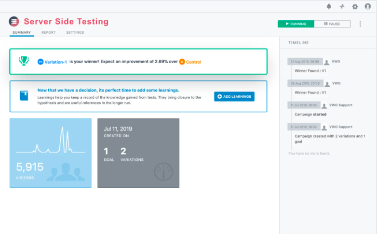Click the 5,915 visitors card
The width and height of the screenshot is (378, 234).
[x=51, y=153]
